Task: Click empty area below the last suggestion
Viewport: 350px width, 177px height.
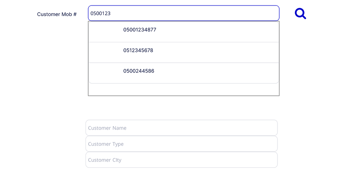Action: [x=183, y=89]
